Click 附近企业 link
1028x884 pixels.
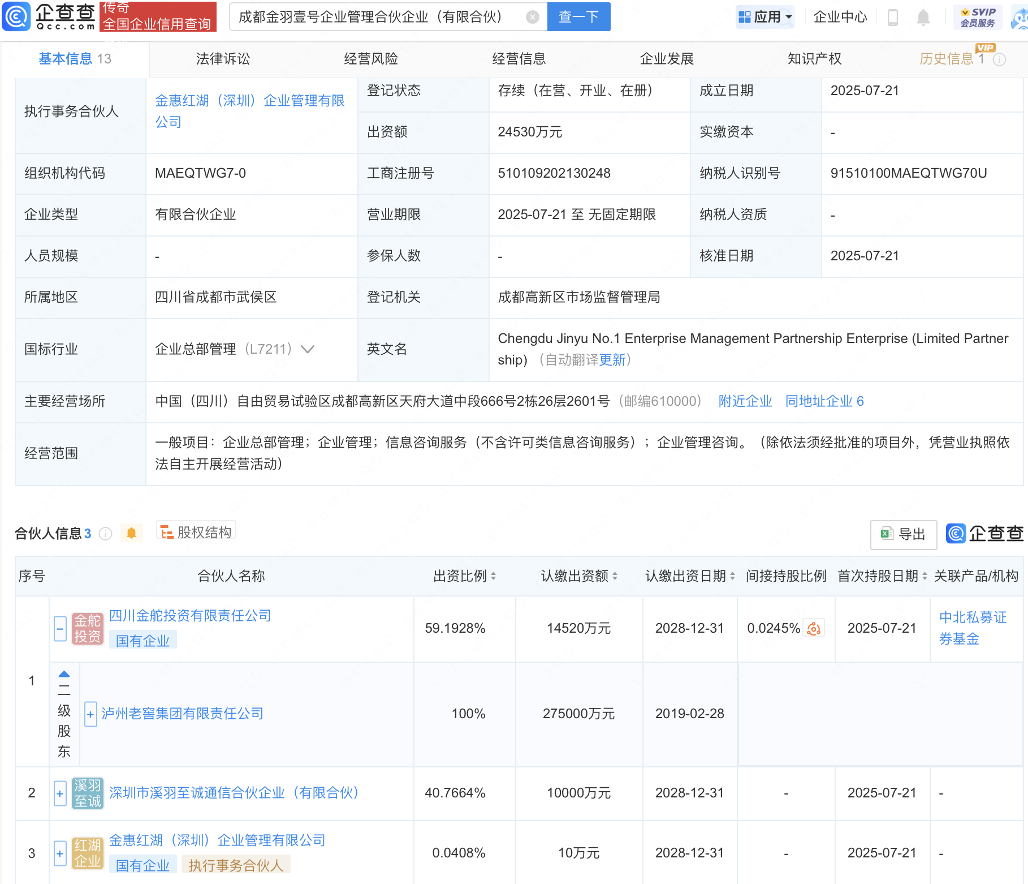tap(745, 401)
